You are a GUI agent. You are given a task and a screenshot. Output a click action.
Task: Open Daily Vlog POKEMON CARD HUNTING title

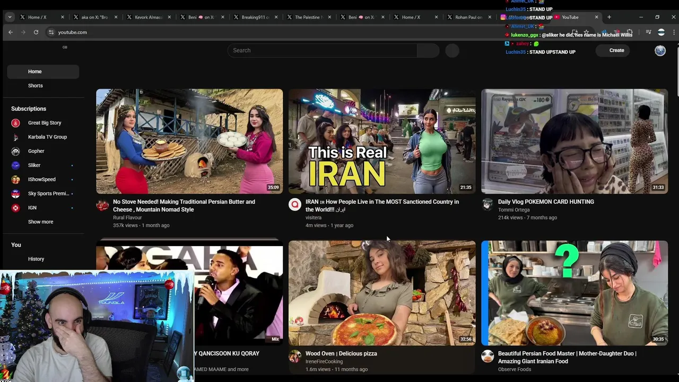546,202
